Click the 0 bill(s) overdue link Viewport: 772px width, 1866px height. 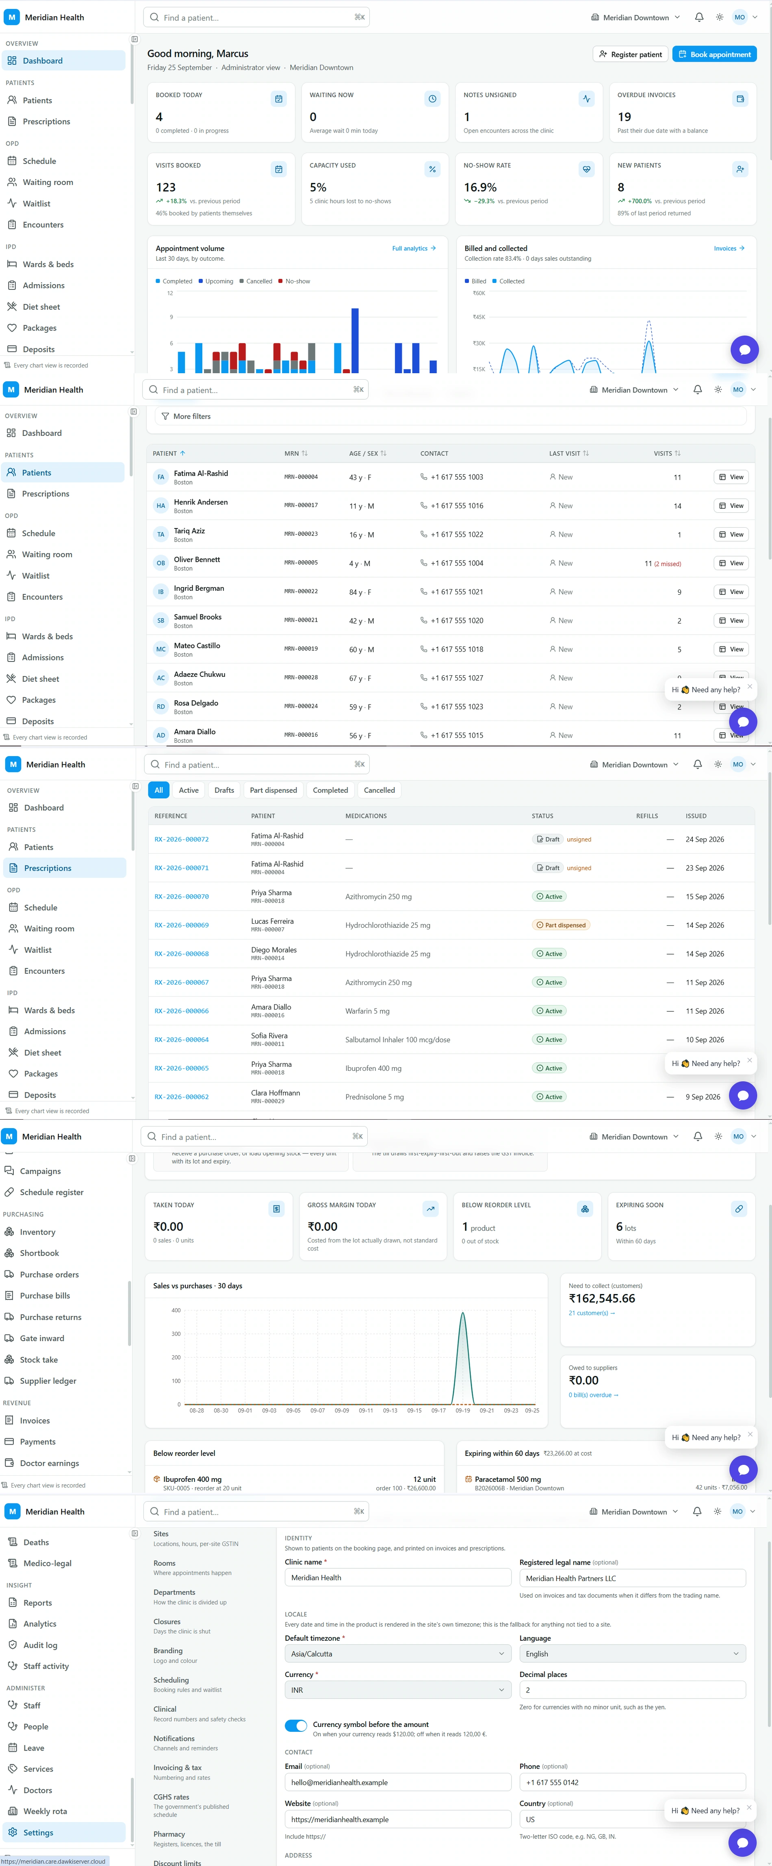pyautogui.click(x=593, y=1394)
